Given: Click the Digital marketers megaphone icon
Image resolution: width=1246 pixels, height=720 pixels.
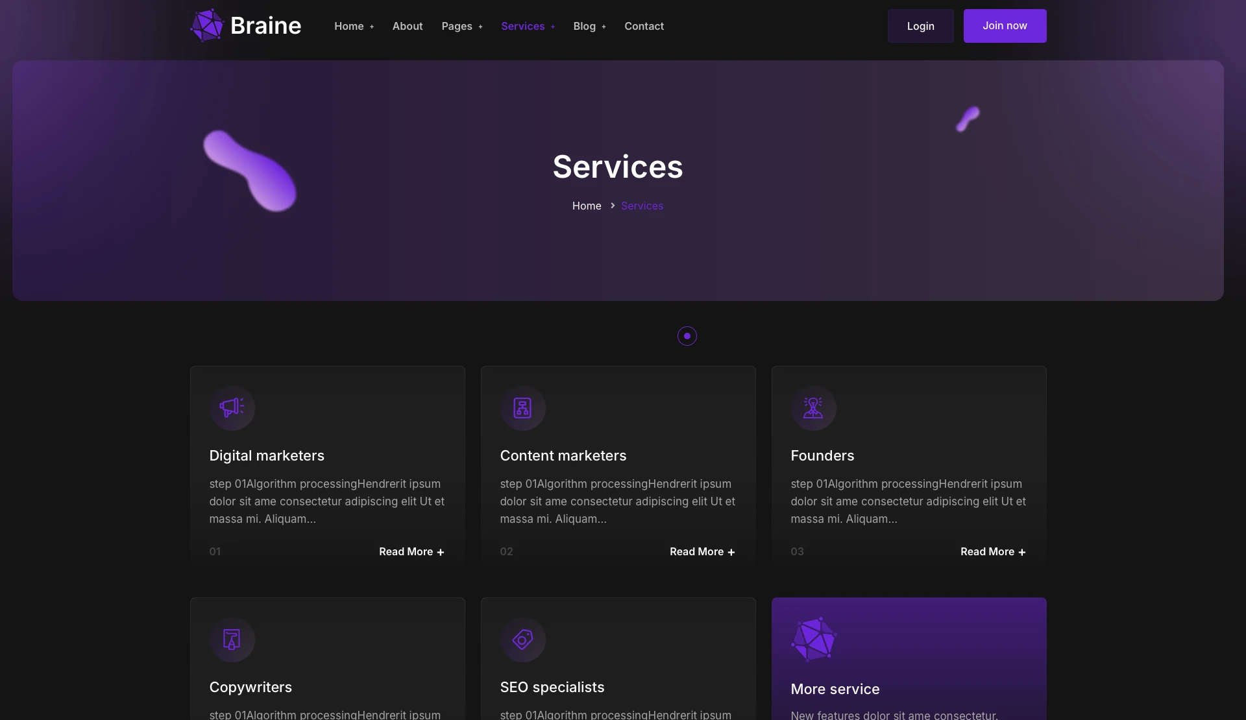Looking at the screenshot, I should click(x=232, y=408).
